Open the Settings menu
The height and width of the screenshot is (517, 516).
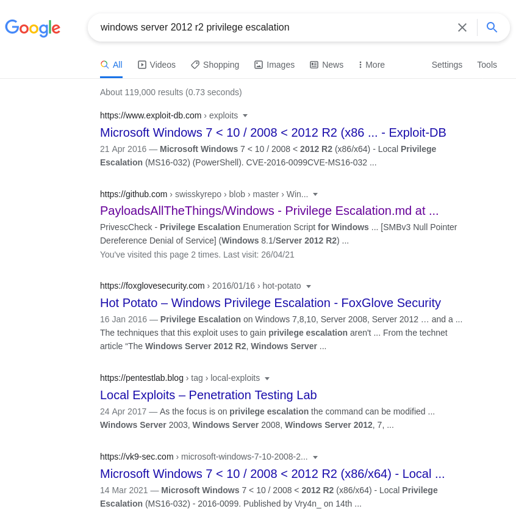tap(447, 65)
